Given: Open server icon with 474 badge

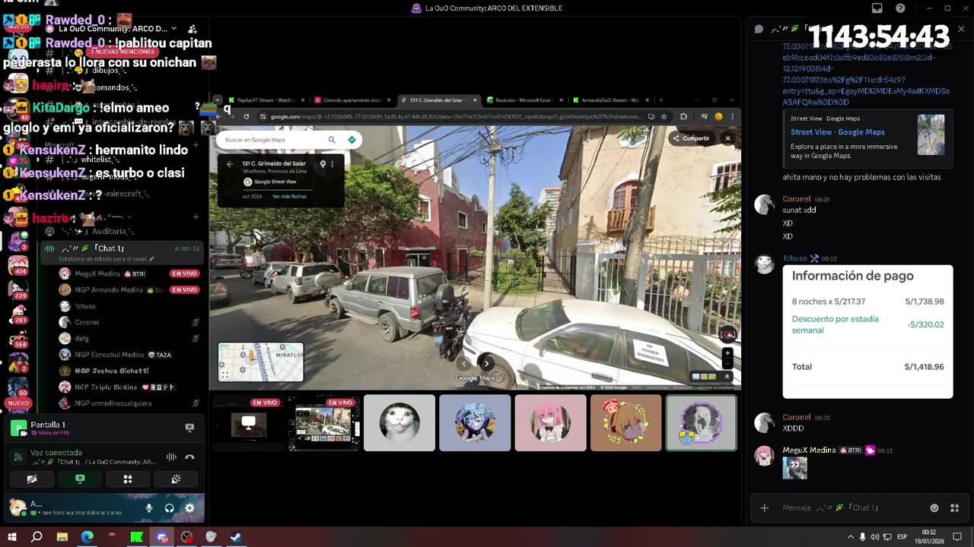Looking at the screenshot, I should pyautogui.click(x=18, y=264).
